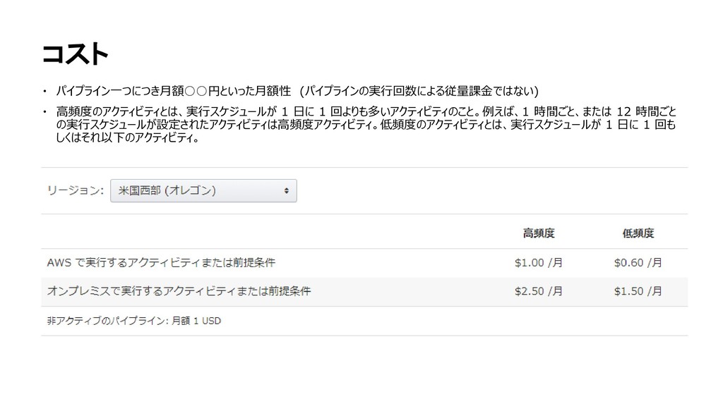Click the first bullet about 月額性
The height and width of the screenshot is (406, 723).
coord(297,91)
